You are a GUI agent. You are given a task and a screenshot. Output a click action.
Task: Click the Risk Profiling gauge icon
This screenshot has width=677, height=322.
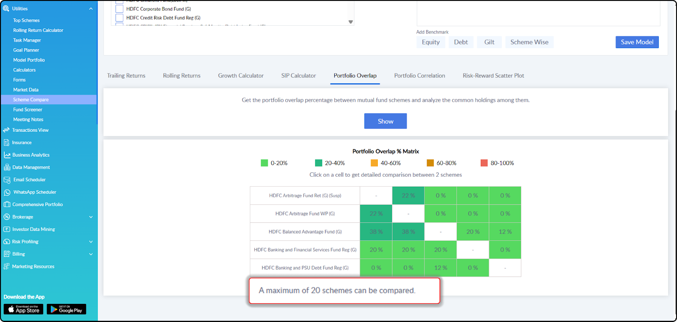[7, 242]
